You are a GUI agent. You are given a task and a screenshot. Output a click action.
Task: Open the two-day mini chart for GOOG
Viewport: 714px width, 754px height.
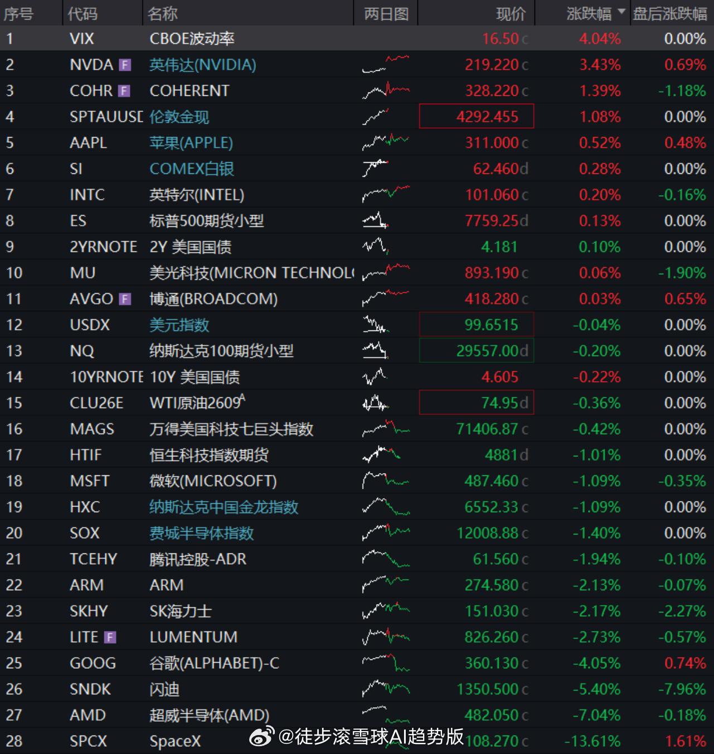[386, 663]
